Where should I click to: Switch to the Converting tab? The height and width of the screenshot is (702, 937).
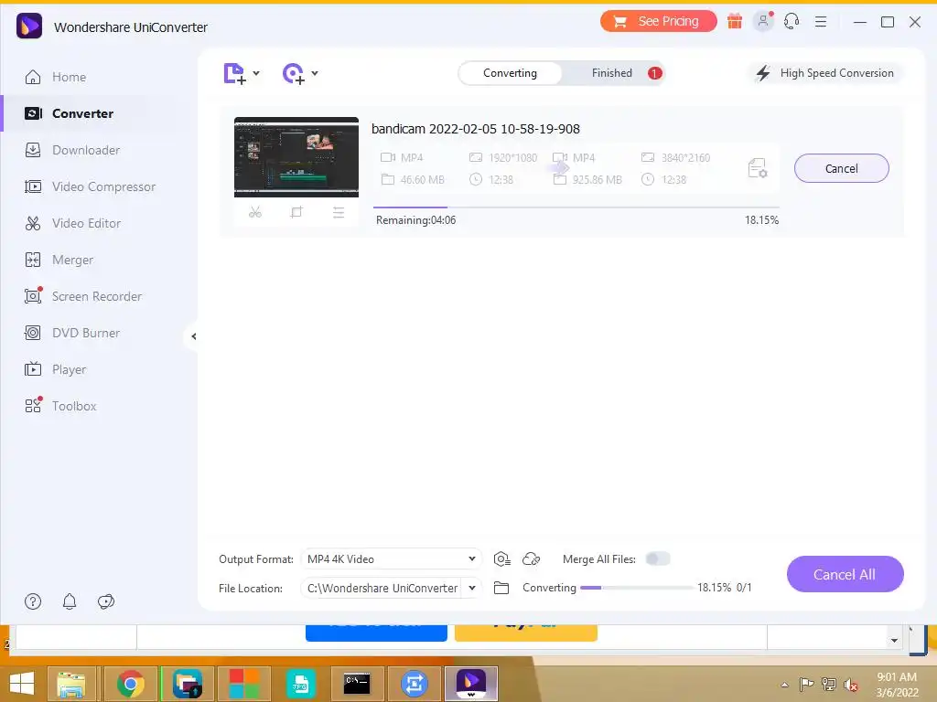(510, 73)
